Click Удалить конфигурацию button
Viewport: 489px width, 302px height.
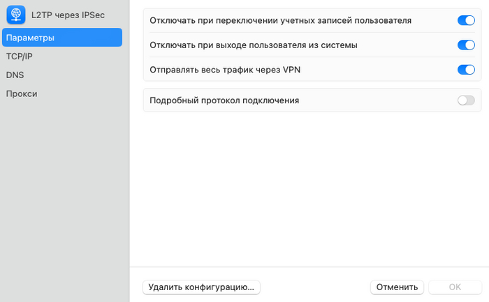(201, 287)
